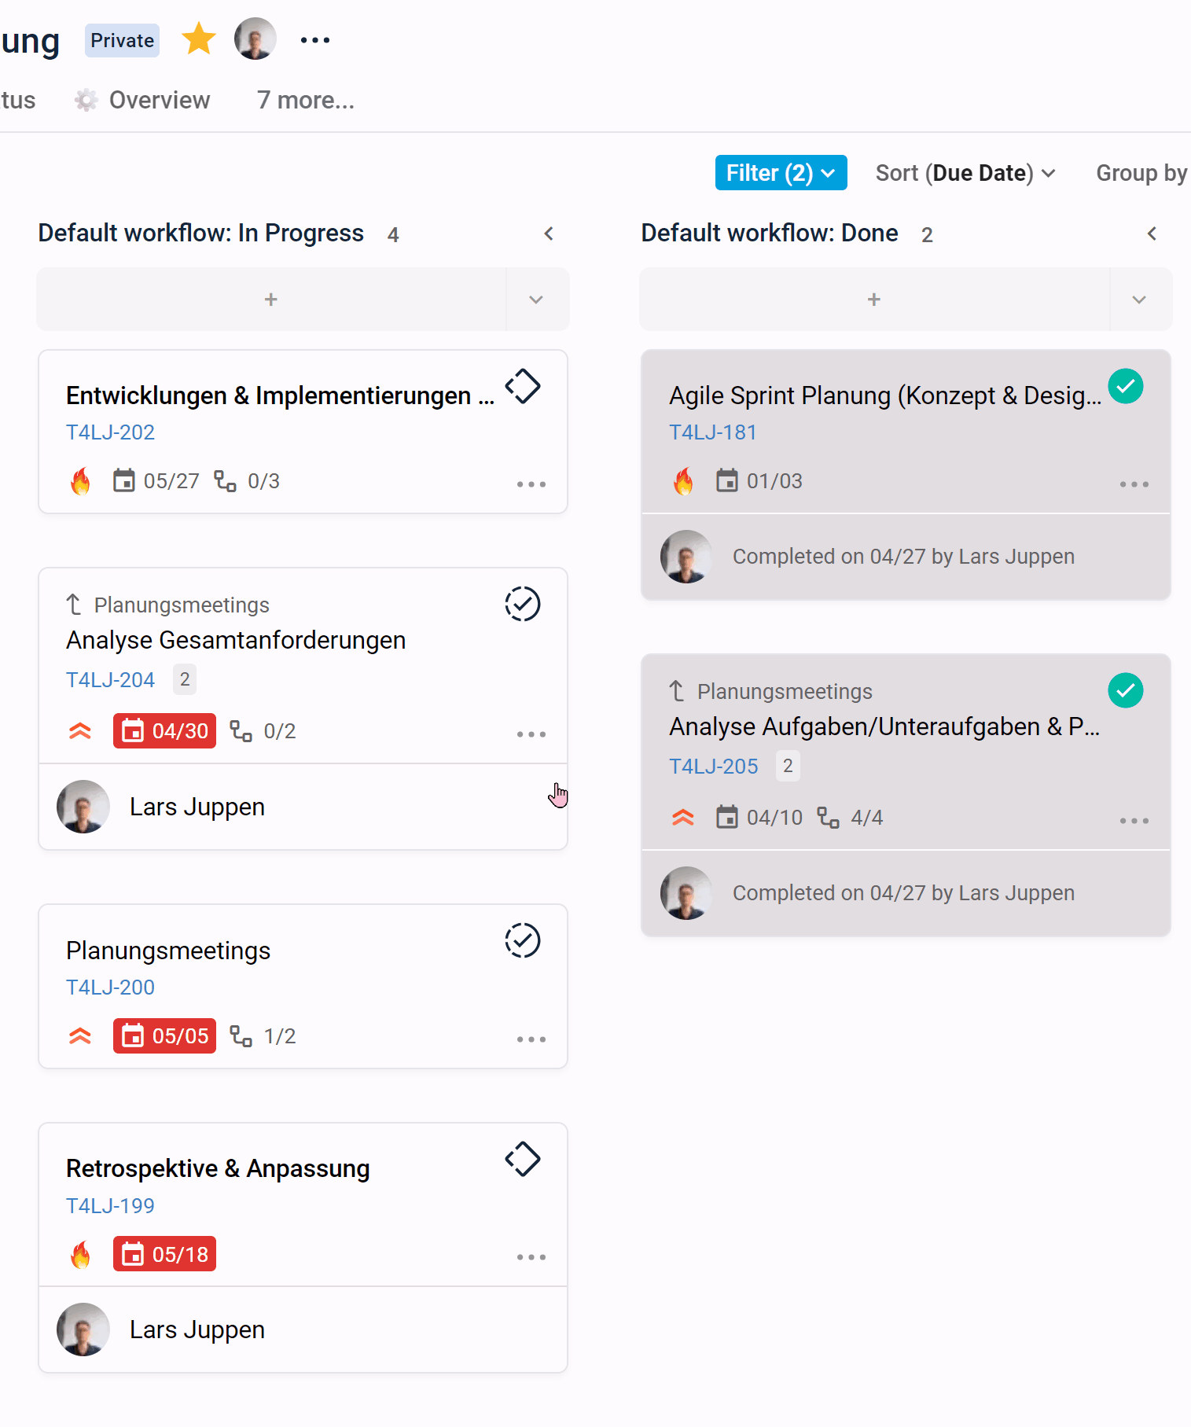Open more options on the Planungsmeetings T4LJ-200 card
The height and width of the screenshot is (1427, 1191).
coord(531,1039)
